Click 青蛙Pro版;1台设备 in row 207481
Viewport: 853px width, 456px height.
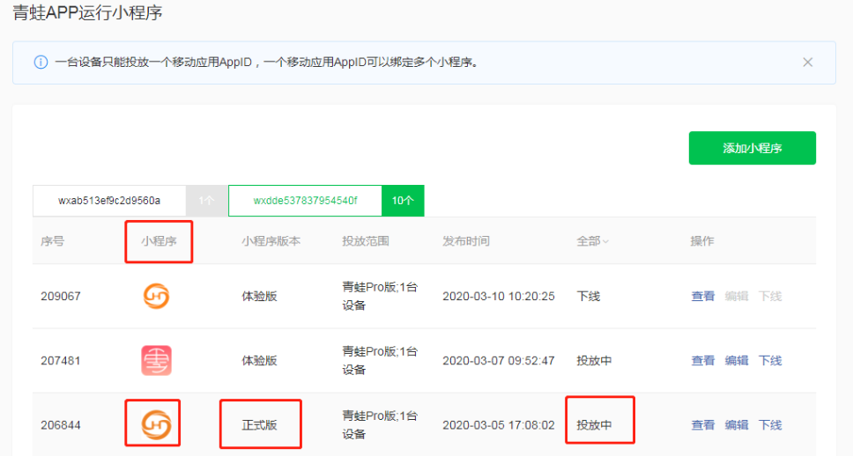point(380,360)
